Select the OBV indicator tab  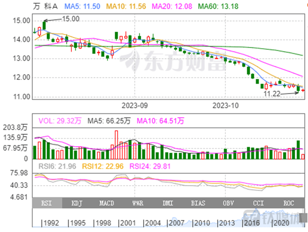(x=229, y=203)
